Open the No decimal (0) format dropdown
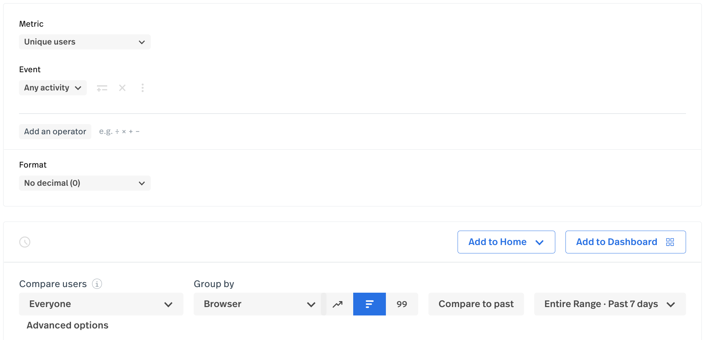 [84, 183]
